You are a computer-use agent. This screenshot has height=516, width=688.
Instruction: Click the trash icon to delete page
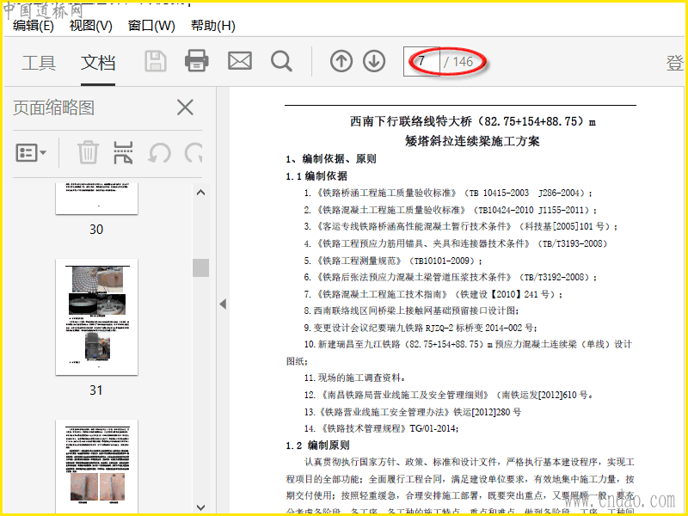tap(88, 153)
